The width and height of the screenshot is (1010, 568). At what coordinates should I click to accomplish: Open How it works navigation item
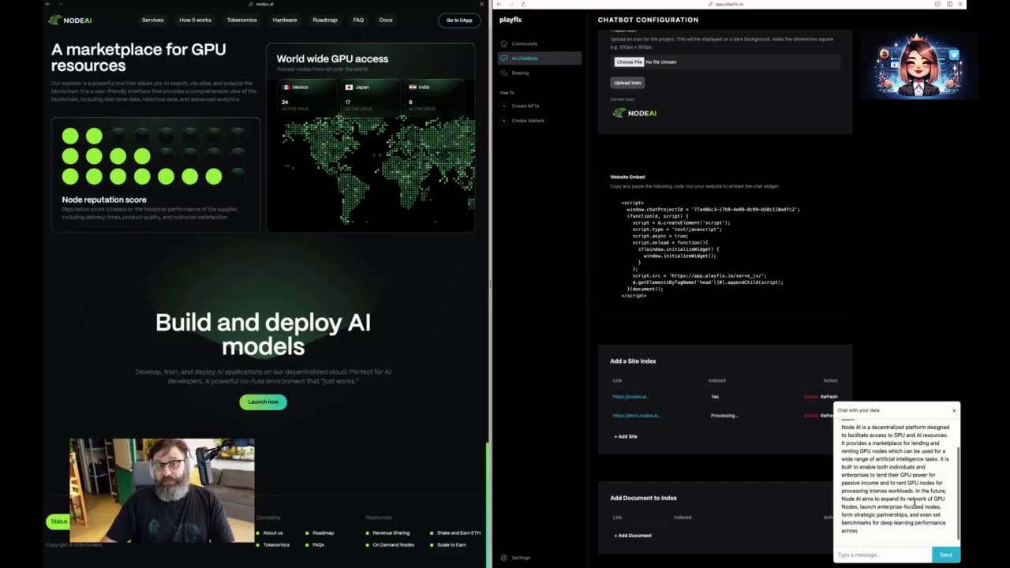pos(195,20)
